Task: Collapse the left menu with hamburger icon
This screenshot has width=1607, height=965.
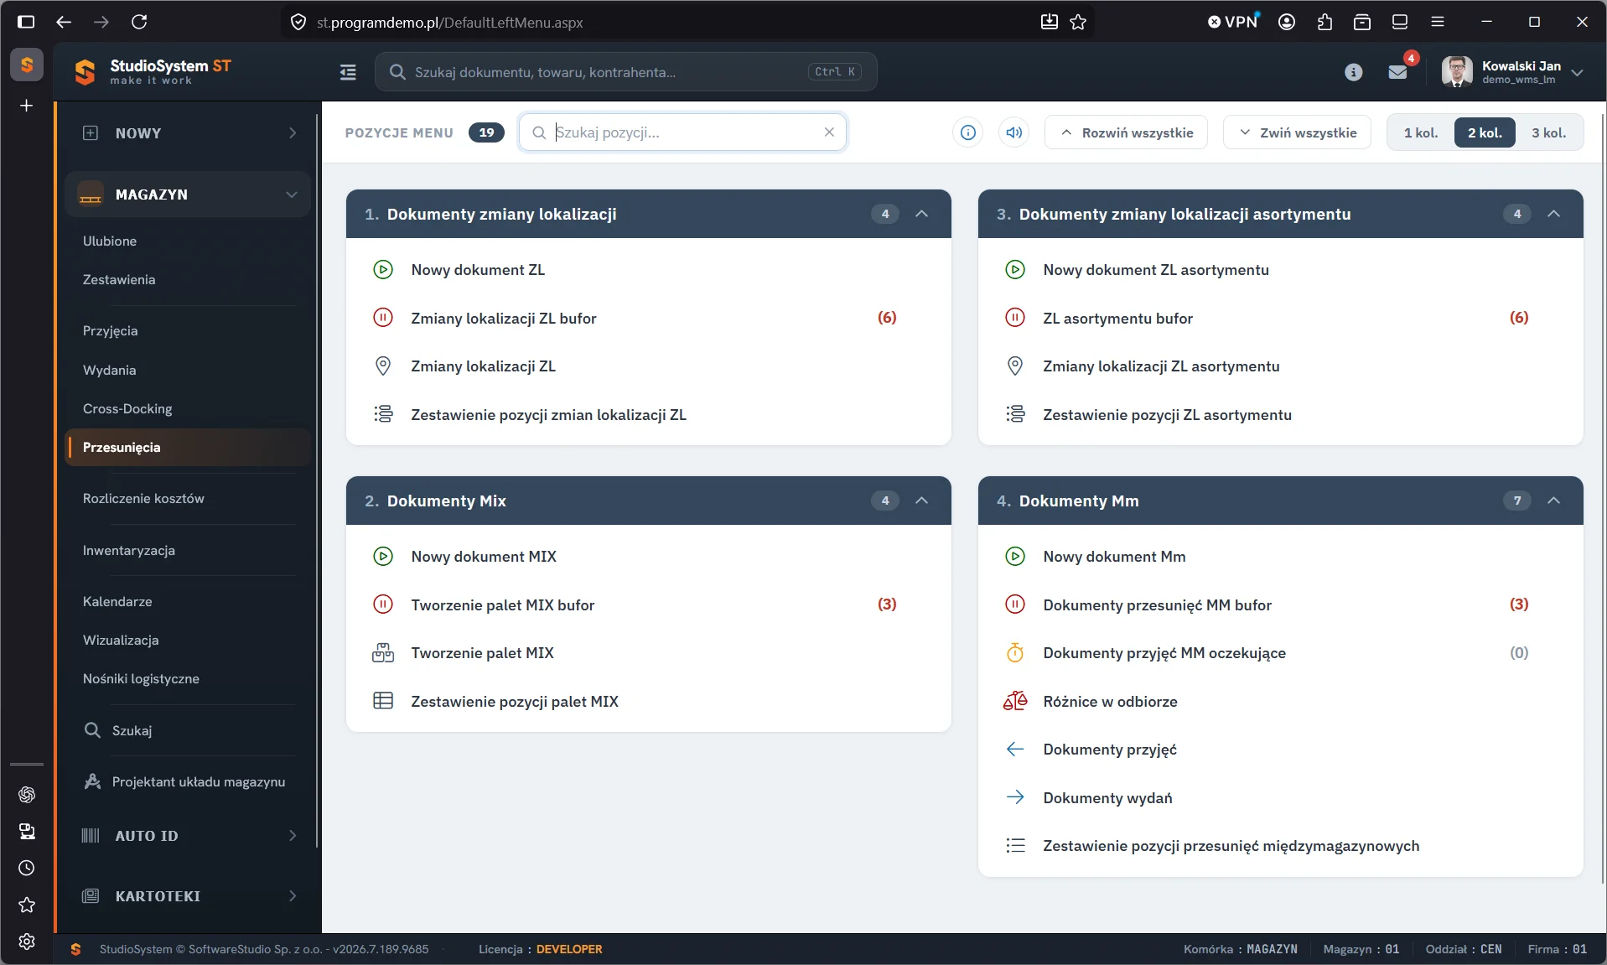Action: click(347, 72)
